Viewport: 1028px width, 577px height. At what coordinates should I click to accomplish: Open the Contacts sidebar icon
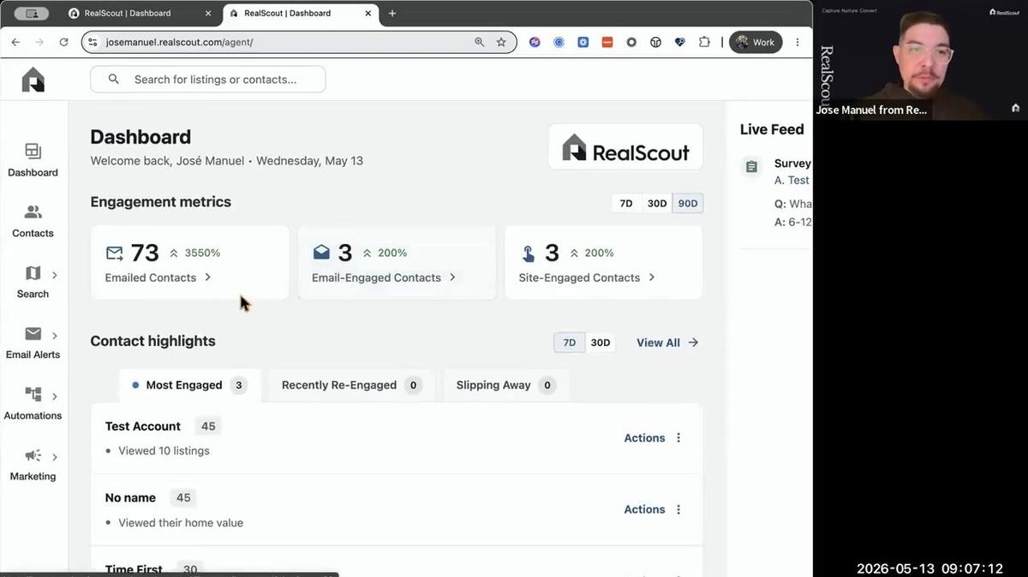(x=33, y=212)
